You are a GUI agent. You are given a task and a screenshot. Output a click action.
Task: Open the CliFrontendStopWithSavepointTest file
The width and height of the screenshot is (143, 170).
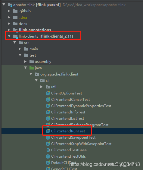tap(81, 144)
